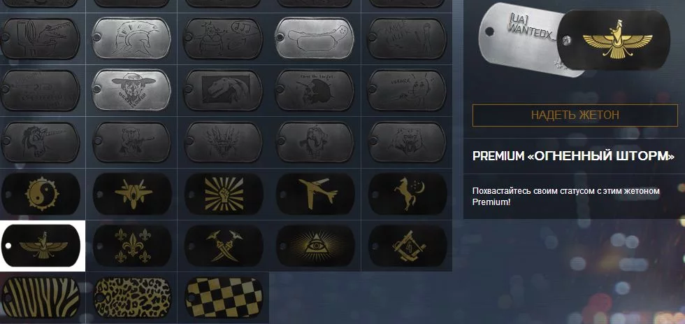Pick the gold airliner dog tag
The width and height of the screenshot is (685, 324).
point(315,194)
